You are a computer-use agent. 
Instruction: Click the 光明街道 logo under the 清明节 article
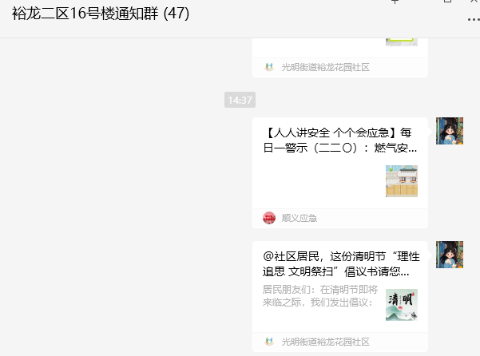point(269,342)
